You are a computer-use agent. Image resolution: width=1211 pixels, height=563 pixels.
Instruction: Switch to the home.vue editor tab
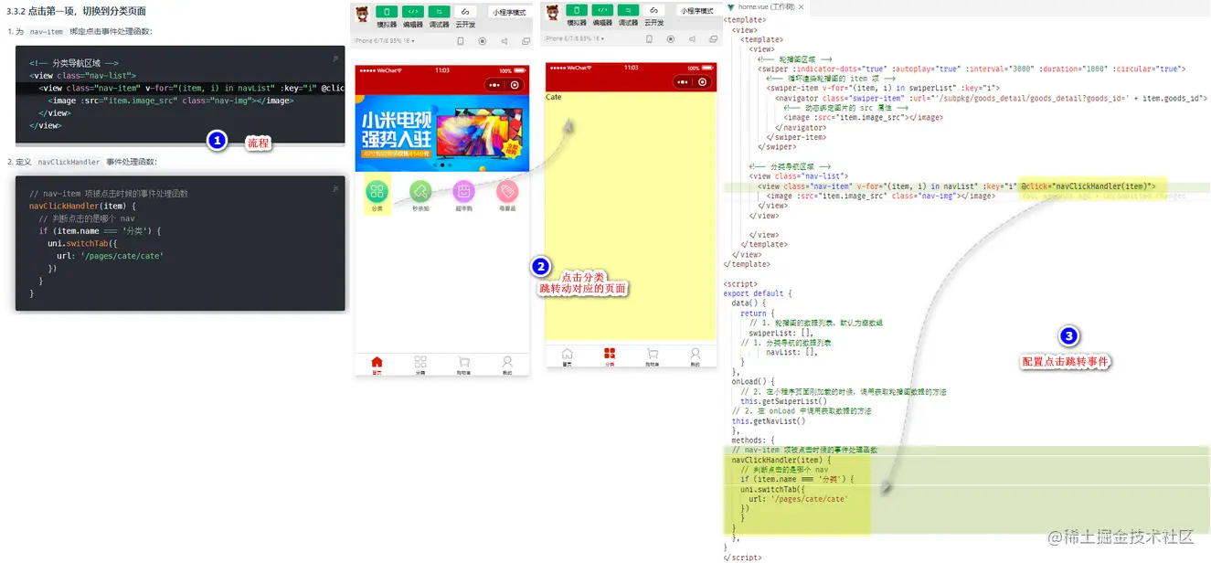click(x=766, y=6)
